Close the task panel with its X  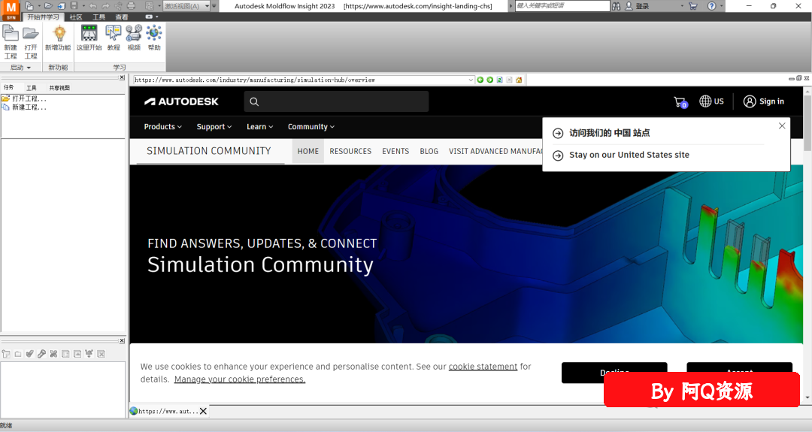pyautogui.click(x=122, y=77)
